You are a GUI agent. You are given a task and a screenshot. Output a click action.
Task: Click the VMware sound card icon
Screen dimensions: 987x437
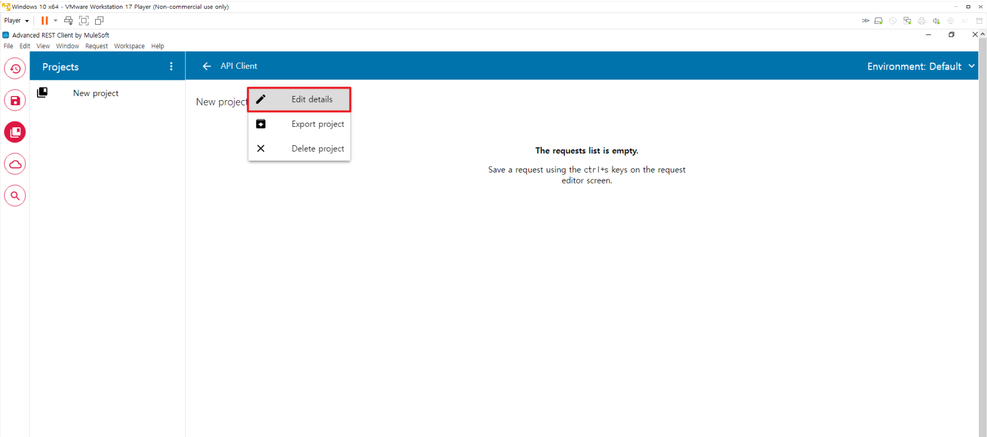pyautogui.click(x=936, y=21)
